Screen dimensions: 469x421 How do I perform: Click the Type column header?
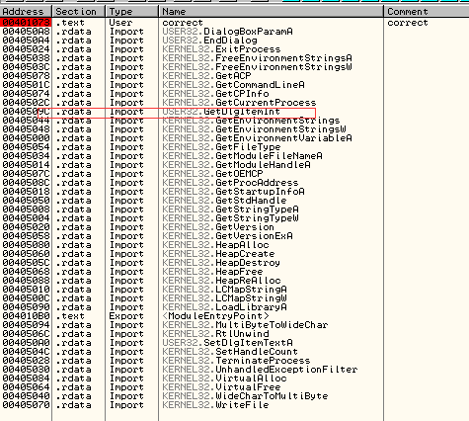pyautogui.click(x=132, y=12)
